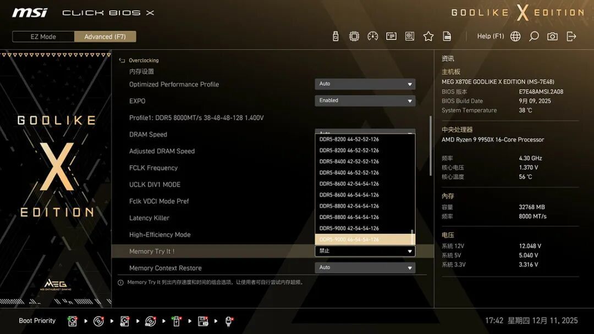Select the Latency Killer setting label
Screen dimensions: 594x334
click(x=149, y=218)
